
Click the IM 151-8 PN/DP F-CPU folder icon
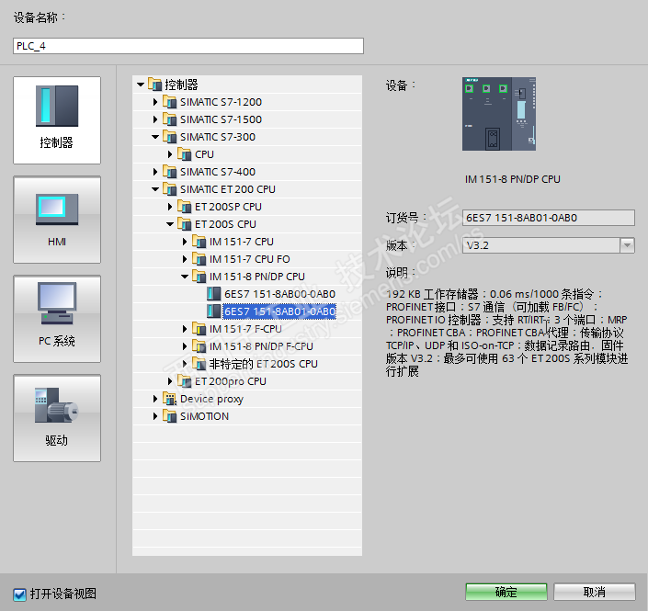199,346
